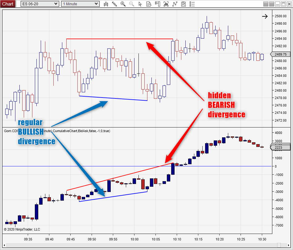Select the zoom in magnifier
The image size is (293, 250).
pos(123,4)
